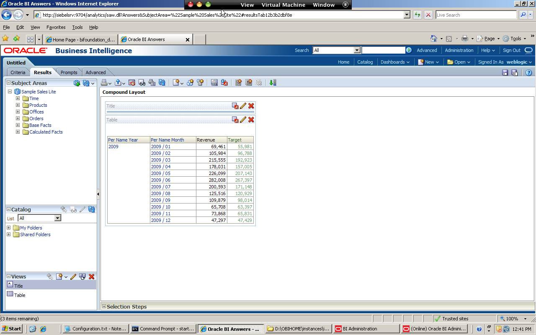Open Help with the question mark icon
The height and width of the screenshot is (335, 536).
point(528,72)
